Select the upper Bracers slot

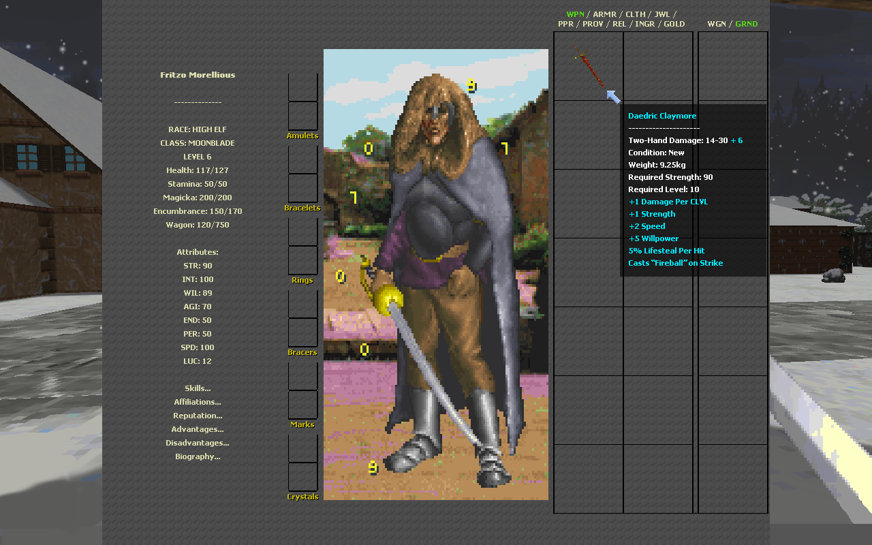(x=302, y=304)
